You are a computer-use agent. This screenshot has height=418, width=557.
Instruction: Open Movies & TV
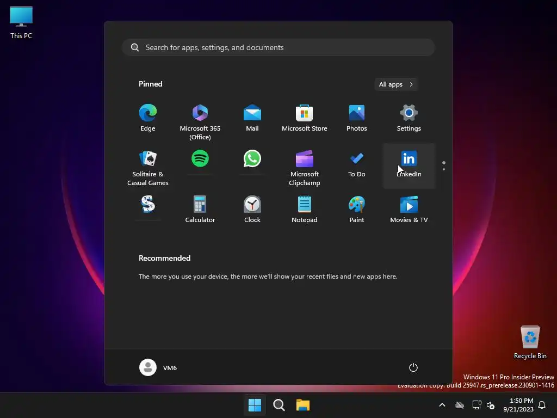(x=409, y=210)
